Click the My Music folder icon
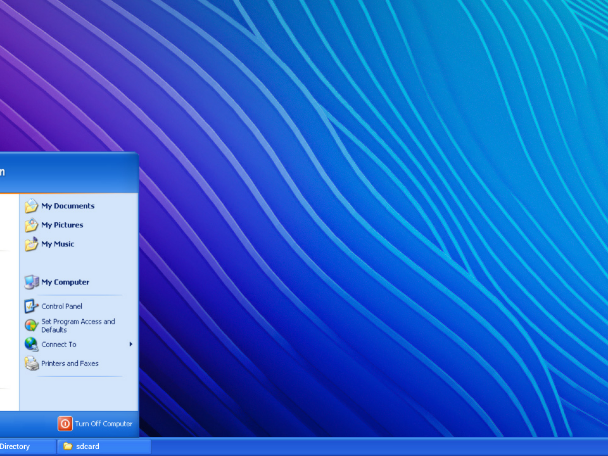 click(31, 244)
